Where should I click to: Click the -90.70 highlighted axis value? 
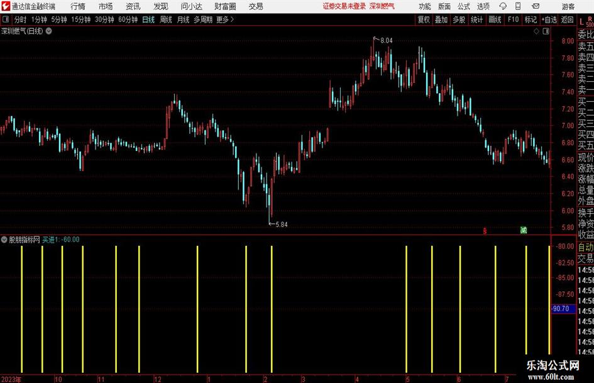(x=563, y=309)
